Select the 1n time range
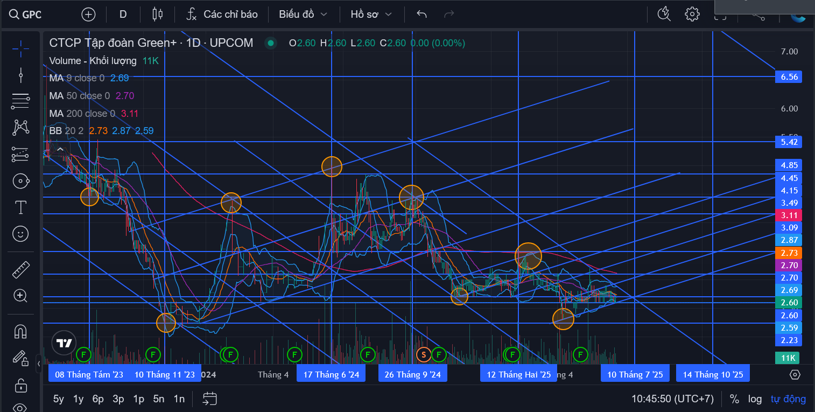Image resolution: width=815 pixels, height=412 pixels. (x=179, y=399)
